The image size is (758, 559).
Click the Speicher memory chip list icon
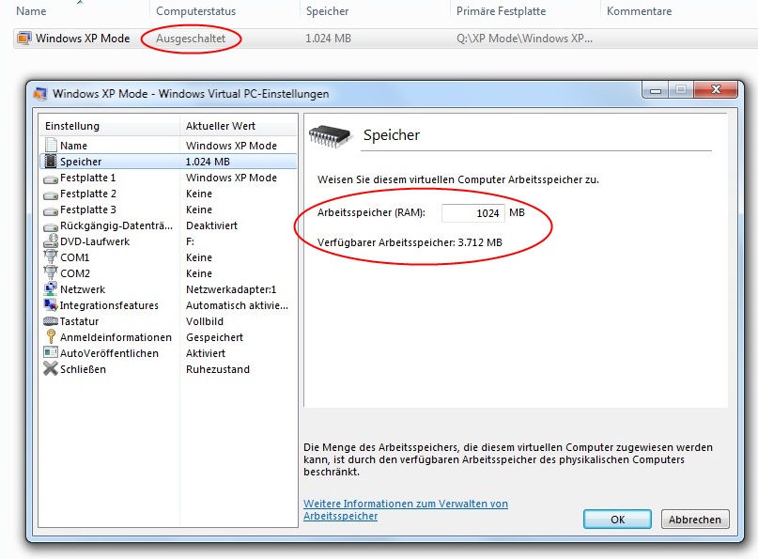pyautogui.click(x=51, y=161)
